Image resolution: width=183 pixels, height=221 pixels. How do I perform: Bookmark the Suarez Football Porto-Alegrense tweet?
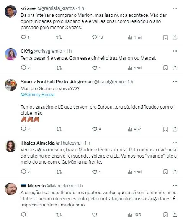pos(165,129)
